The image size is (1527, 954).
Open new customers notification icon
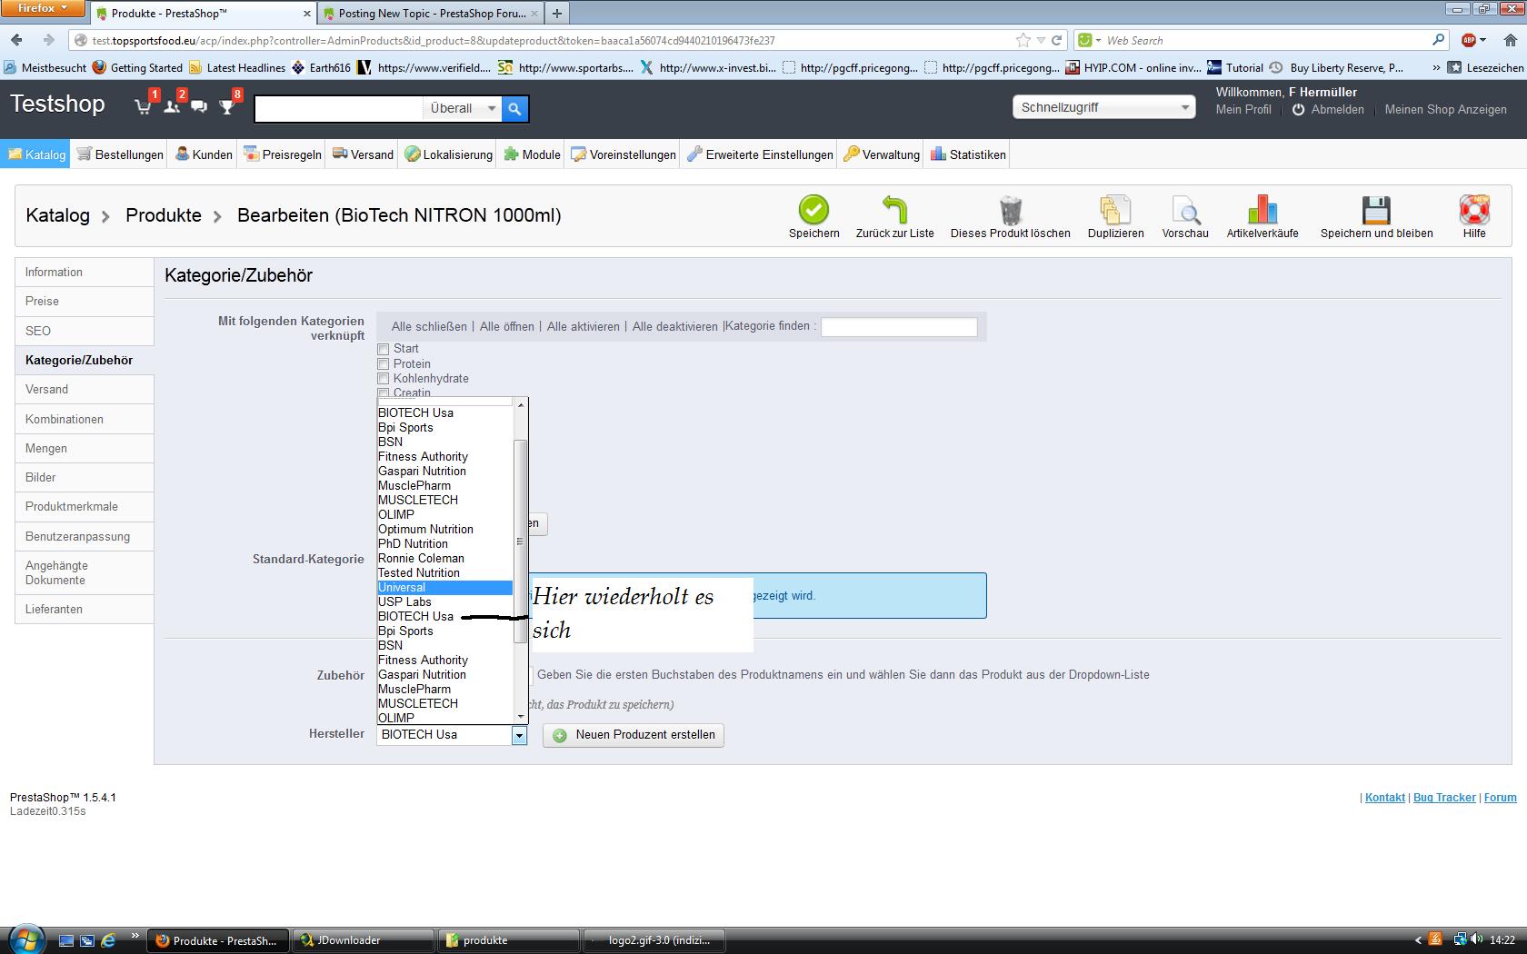[x=172, y=106]
